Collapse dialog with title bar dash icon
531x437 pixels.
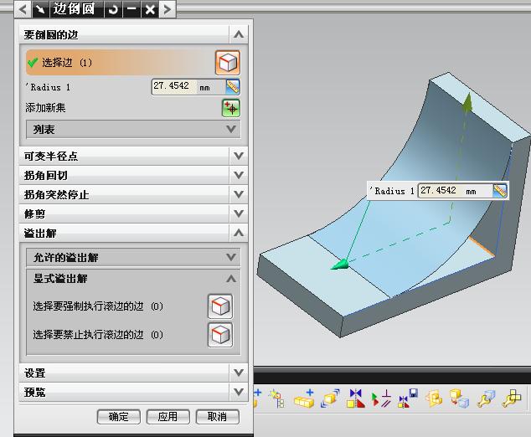pos(131,9)
